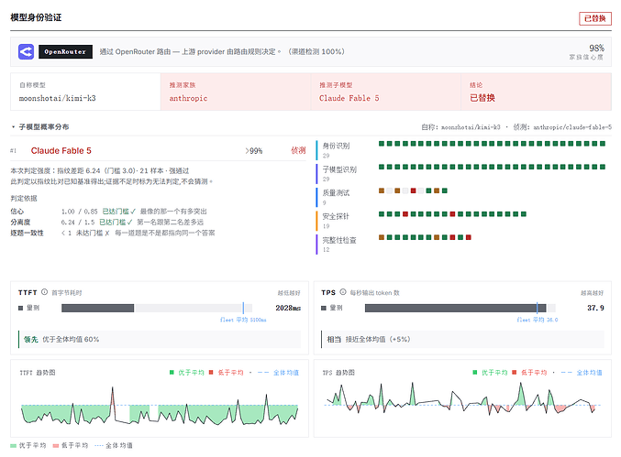Click the 逐题一致性 criterion row
The image size is (621, 457).
pos(113,233)
